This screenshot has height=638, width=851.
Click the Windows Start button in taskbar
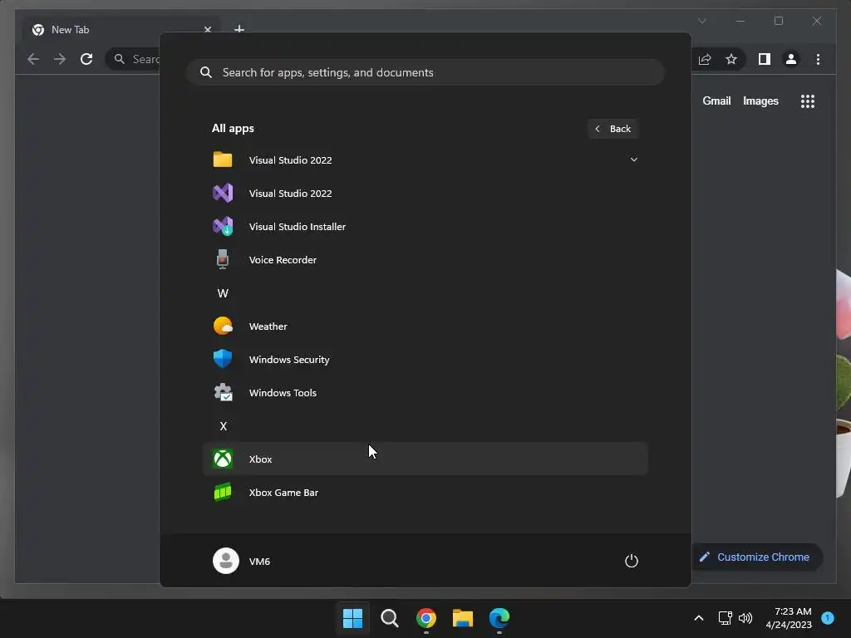[352, 618]
